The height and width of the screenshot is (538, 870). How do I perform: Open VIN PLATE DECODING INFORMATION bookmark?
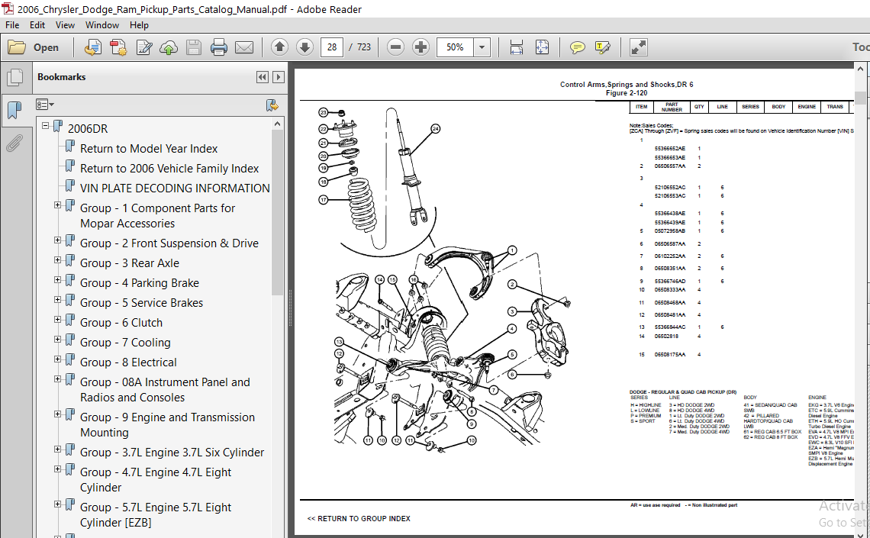tap(175, 188)
